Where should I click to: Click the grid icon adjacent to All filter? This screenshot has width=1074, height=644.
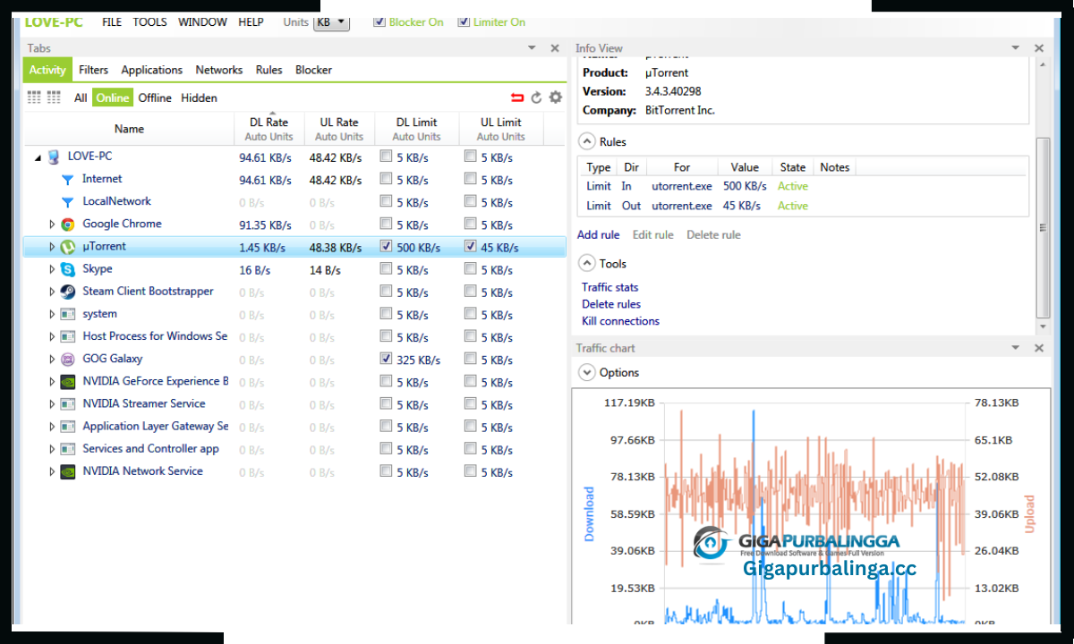(54, 97)
